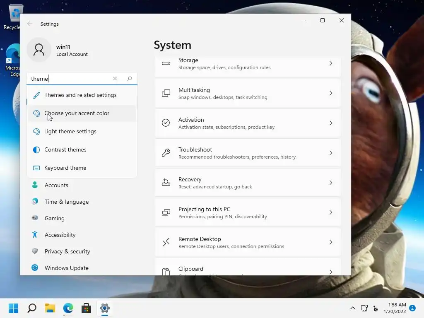Click the Clipboard icon
This screenshot has height=318, width=424.
166,271
